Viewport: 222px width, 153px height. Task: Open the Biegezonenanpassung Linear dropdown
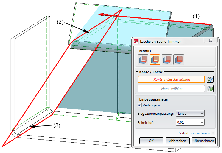tap(190, 113)
